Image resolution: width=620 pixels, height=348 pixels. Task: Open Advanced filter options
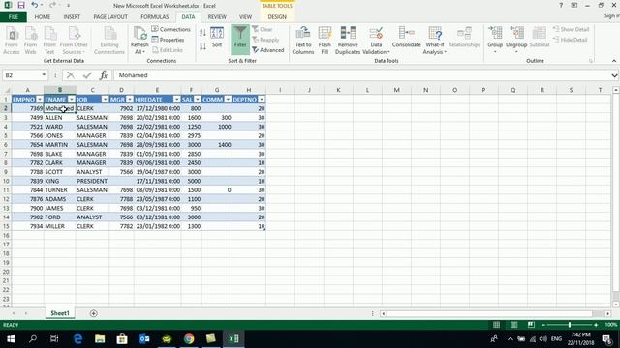tap(268, 50)
